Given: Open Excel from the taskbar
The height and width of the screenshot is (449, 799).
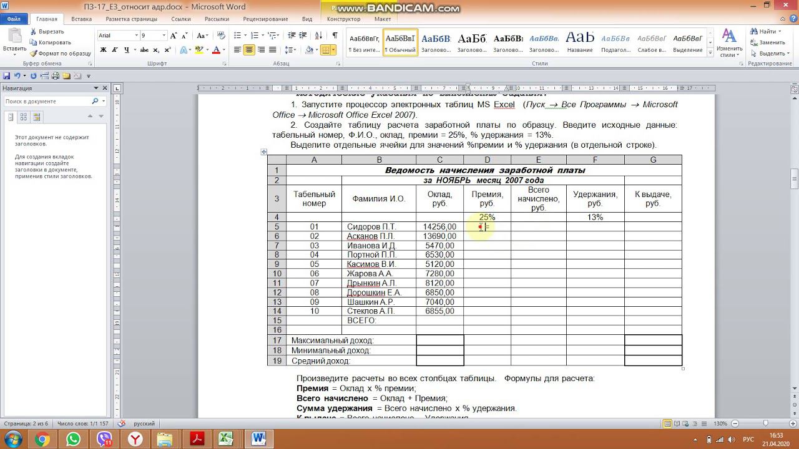Looking at the screenshot, I should (x=225, y=439).
